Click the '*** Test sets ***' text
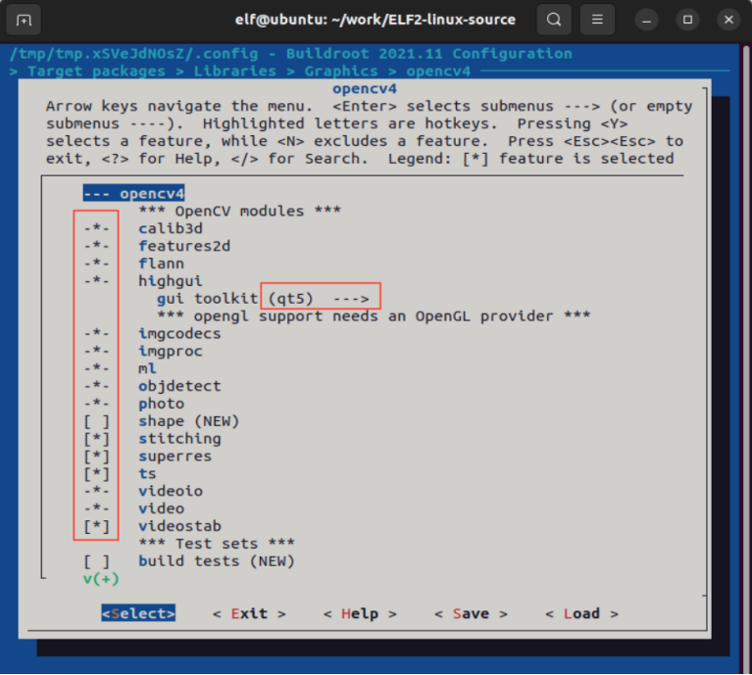The image size is (752, 675). point(217,545)
